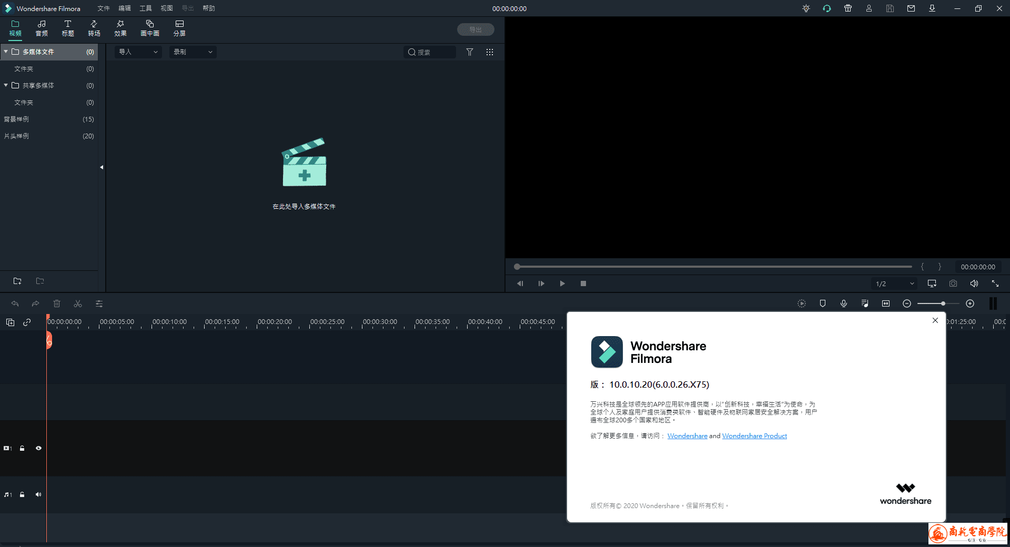
Task: Close the About Filmora dialog
Action: tap(935, 320)
